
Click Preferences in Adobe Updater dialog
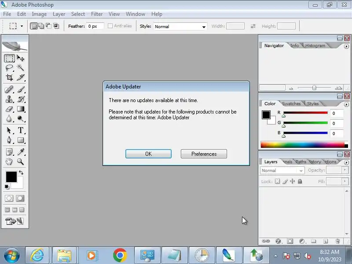(x=204, y=154)
